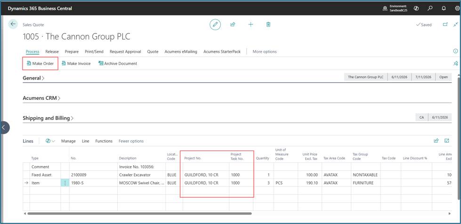Viewport: 461px width, 224px height.
Task: Click the Invoice No. 103056 comment cell
Action: point(141,167)
